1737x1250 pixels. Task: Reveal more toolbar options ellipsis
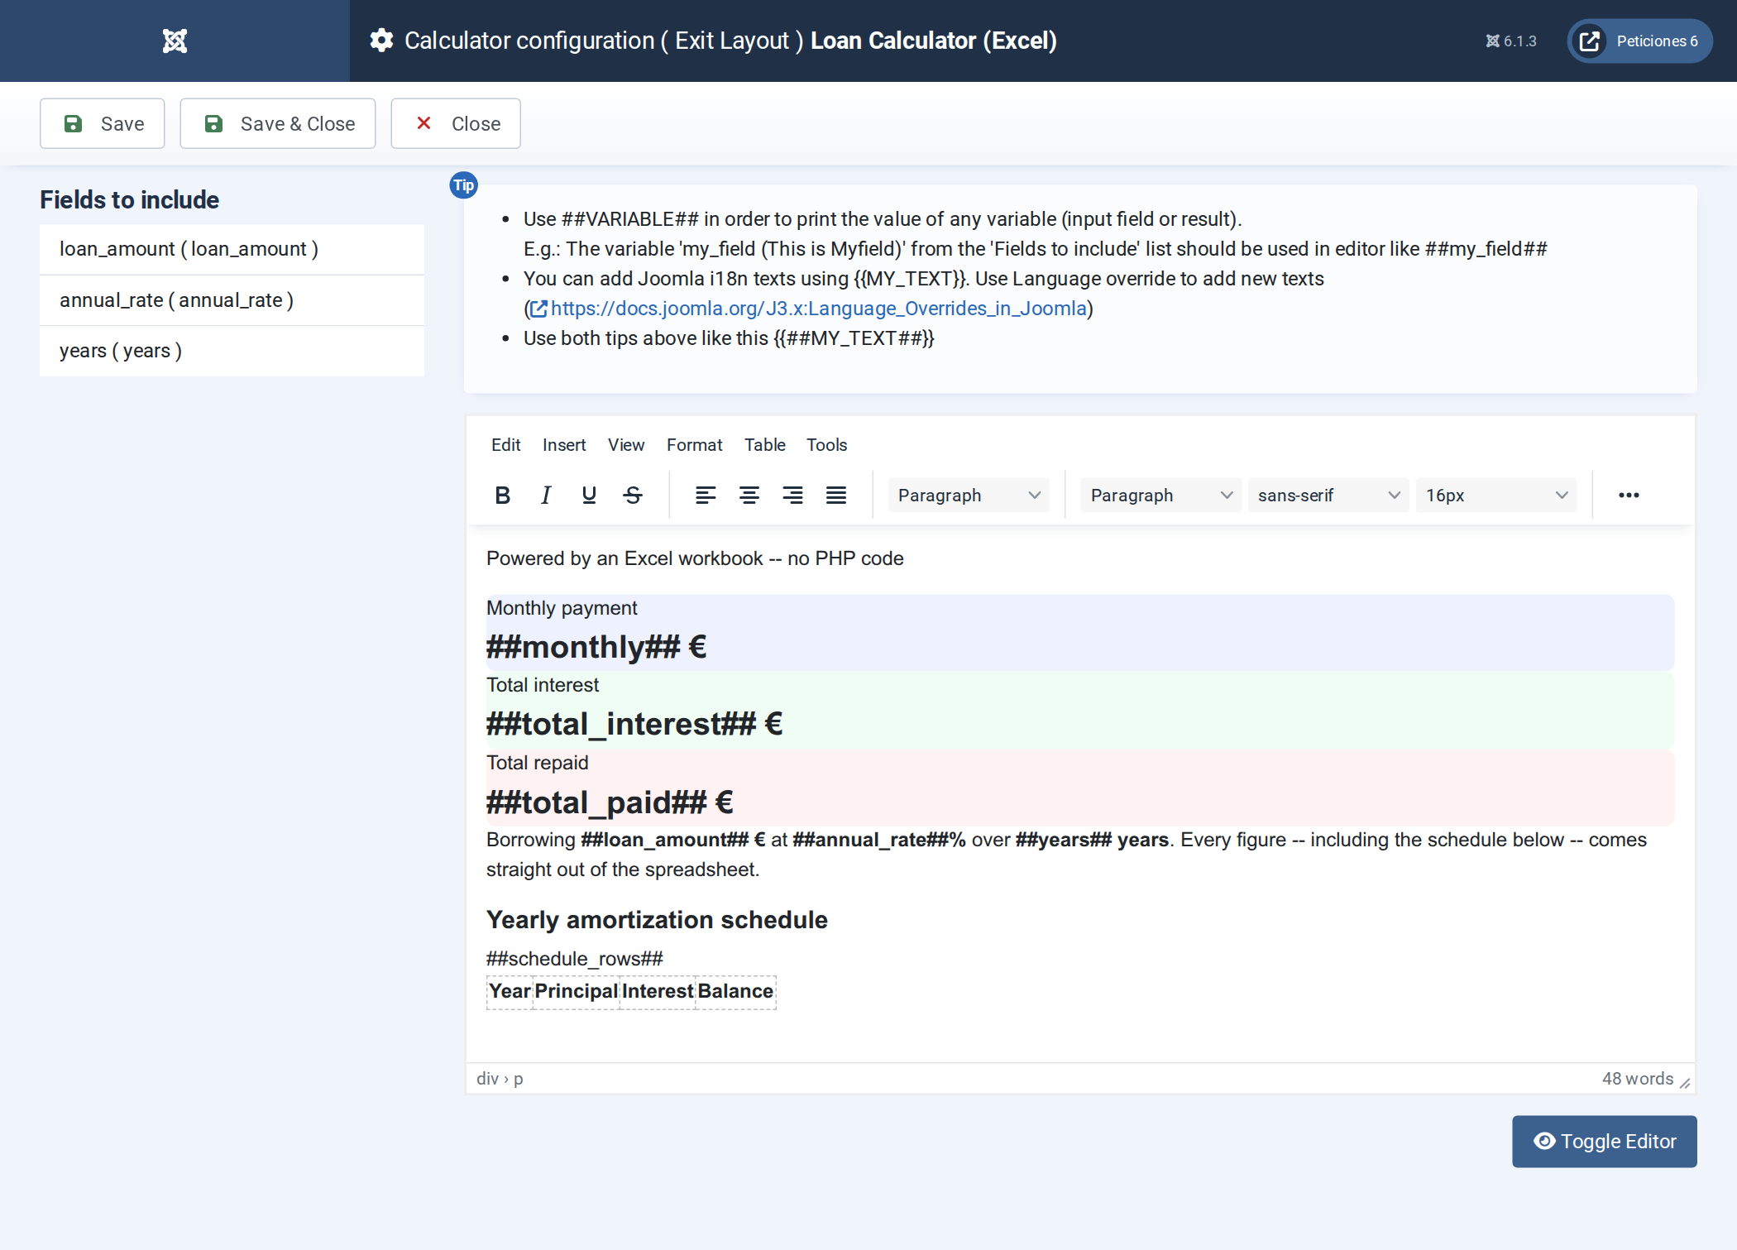click(1629, 495)
